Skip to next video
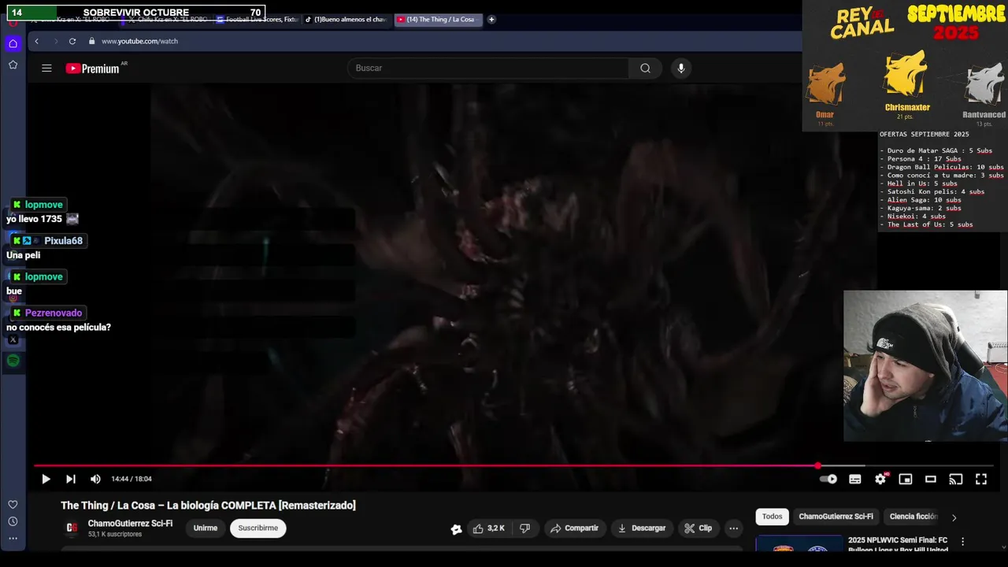This screenshot has height=567, width=1008. (71, 479)
